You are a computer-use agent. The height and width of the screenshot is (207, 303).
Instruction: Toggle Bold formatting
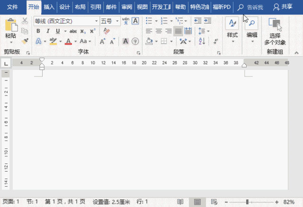coord(38,31)
